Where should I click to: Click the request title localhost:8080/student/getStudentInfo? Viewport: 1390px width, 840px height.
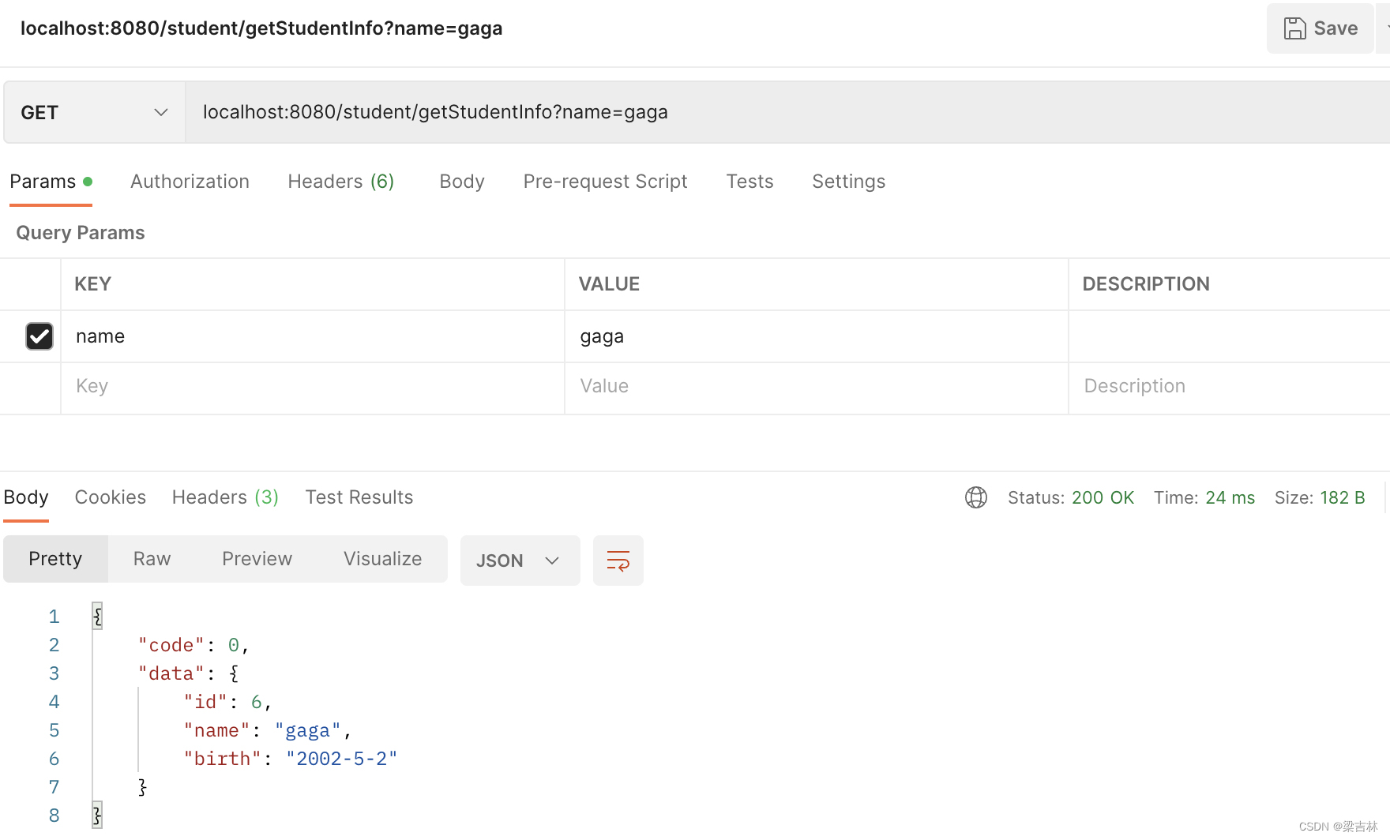click(261, 28)
